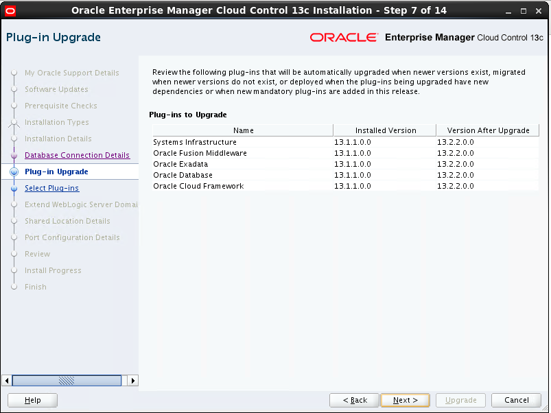
Task: Click the Review step in the sidebar
Action: pyautogui.click(x=37, y=254)
